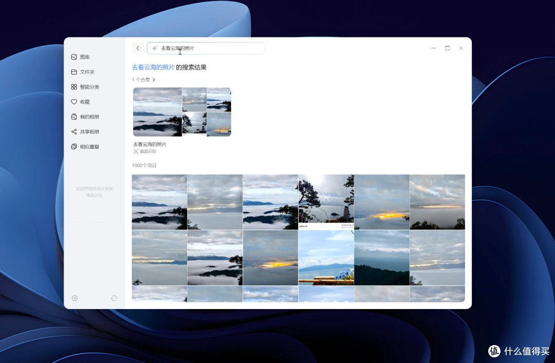Open first-row photo with pine tree and stone pagoda
This screenshot has width=555, height=363.
click(x=326, y=202)
